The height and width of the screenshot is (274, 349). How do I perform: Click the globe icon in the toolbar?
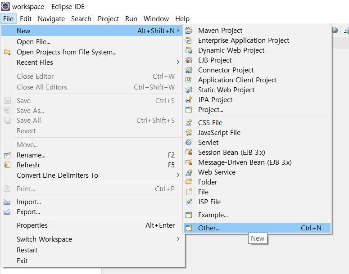click(x=335, y=30)
